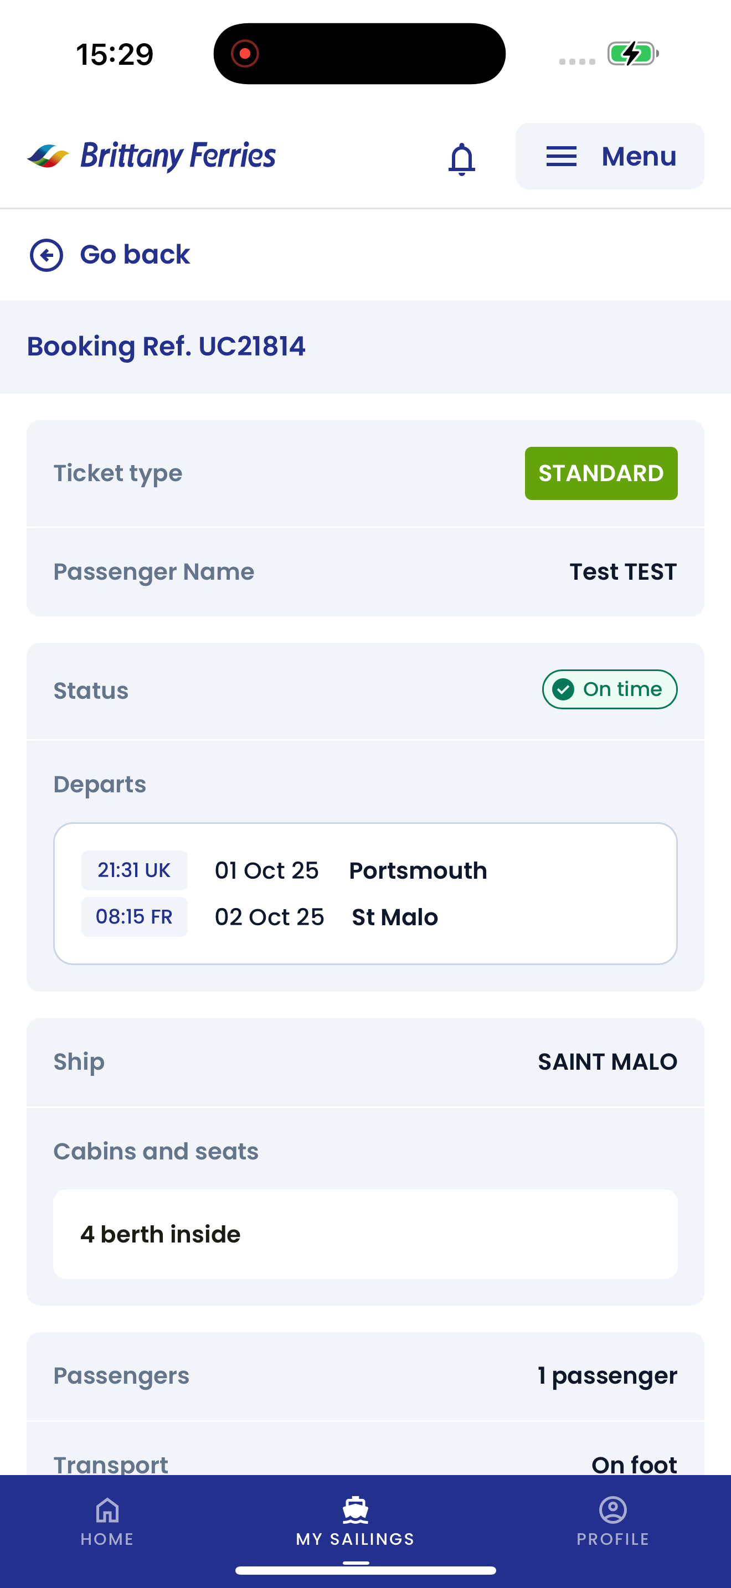
Task: Tap the St Malo arrival port
Action: click(394, 917)
